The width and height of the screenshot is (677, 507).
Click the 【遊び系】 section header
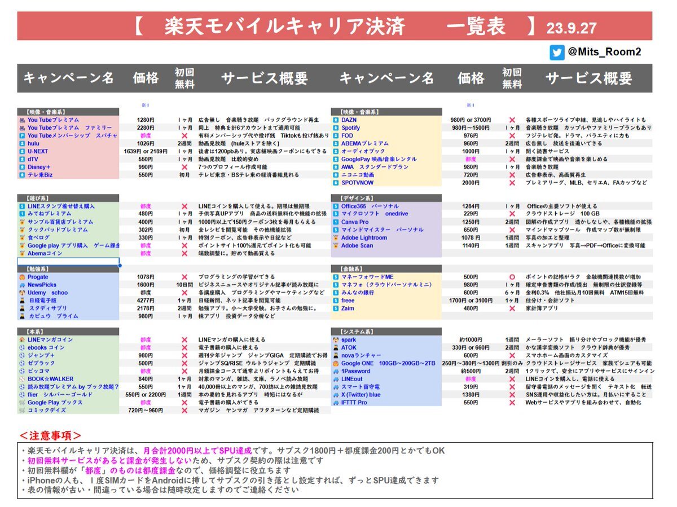click(x=68, y=199)
